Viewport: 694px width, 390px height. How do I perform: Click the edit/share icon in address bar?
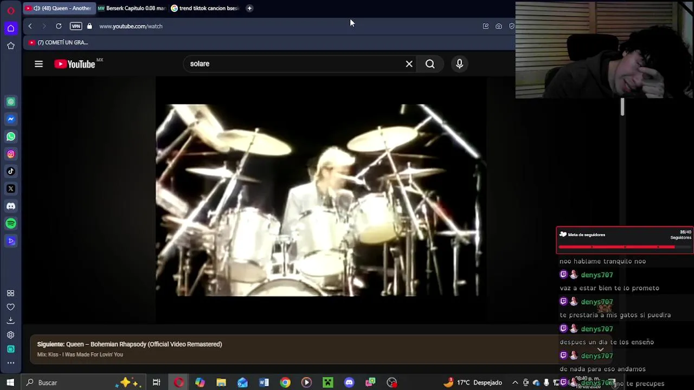(486, 26)
